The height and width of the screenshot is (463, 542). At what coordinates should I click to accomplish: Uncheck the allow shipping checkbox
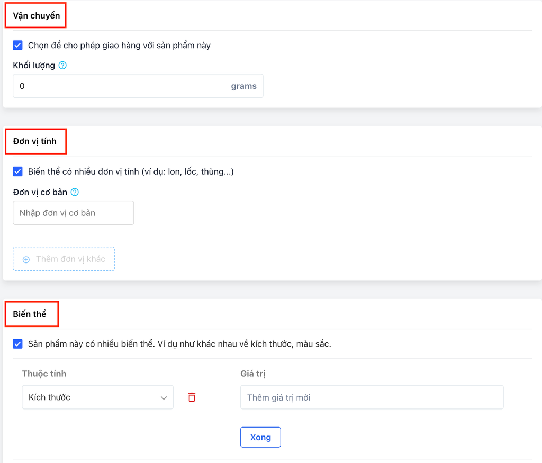point(17,46)
